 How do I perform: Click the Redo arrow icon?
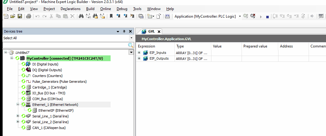(44, 16)
